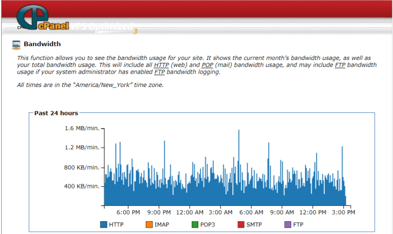The width and height of the screenshot is (393, 234).
Task: Click the red SMTP legend swatch
Action: pos(241,225)
